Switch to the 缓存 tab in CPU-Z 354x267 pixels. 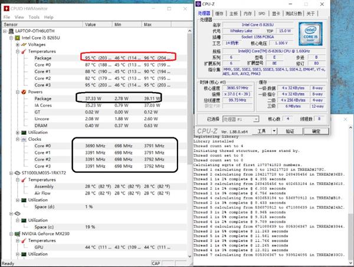tap(219, 14)
